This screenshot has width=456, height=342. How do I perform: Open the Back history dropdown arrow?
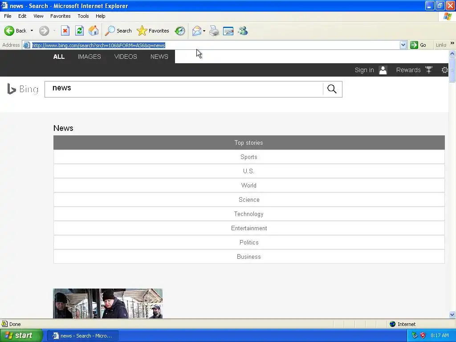tap(32, 31)
